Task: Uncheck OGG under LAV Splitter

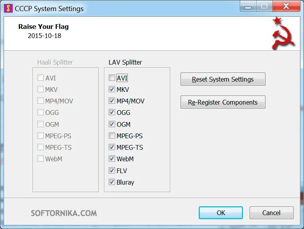Action: pyautogui.click(x=112, y=112)
